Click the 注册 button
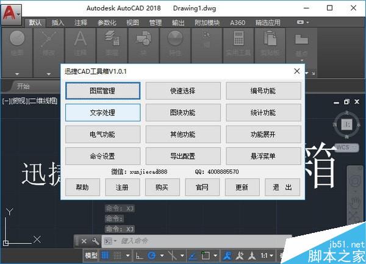 [123, 187]
